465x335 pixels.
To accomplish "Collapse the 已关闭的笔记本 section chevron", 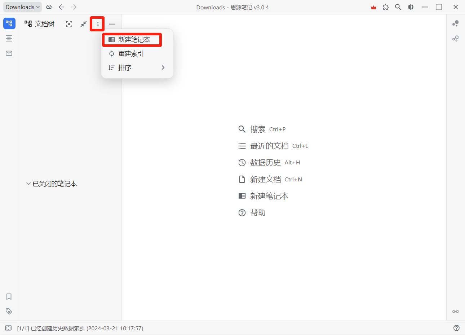I will coord(28,184).
